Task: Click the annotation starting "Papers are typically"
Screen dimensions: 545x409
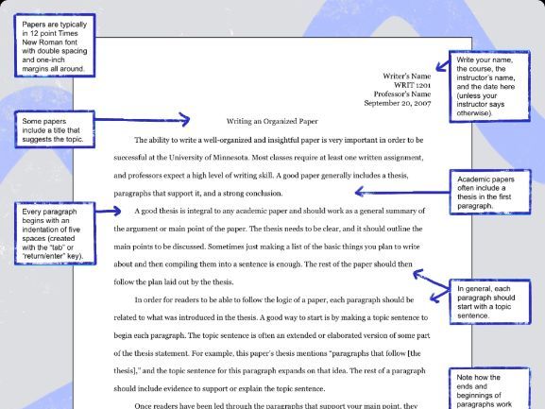Action: click(55, 46)
